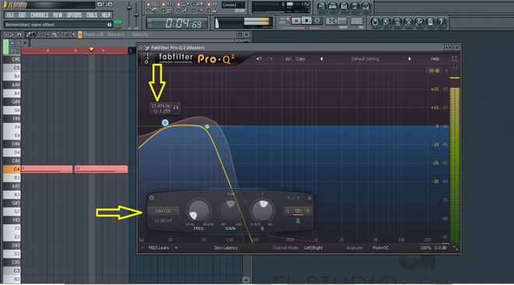The height and width of the screenshot is (285, 514).
Task: Click Zero Latency processing mode
Action: [x=226, y=248]
